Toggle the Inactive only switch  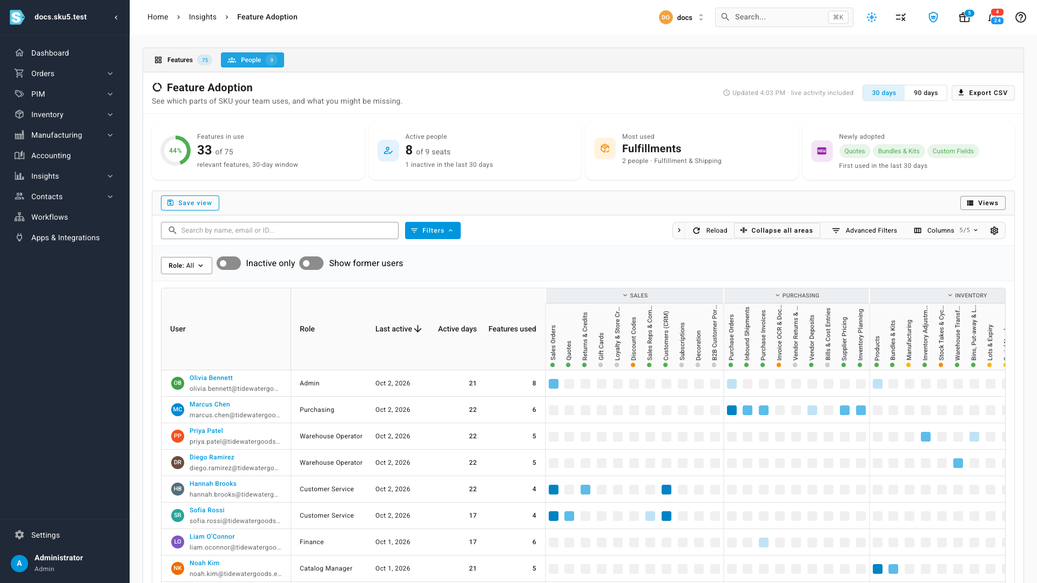[x=228, y=263]
